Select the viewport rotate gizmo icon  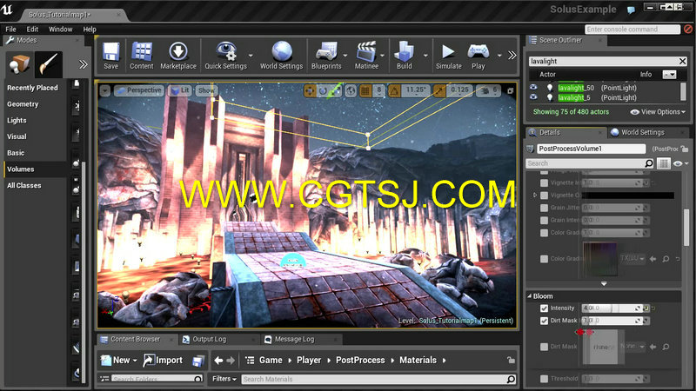323,91
